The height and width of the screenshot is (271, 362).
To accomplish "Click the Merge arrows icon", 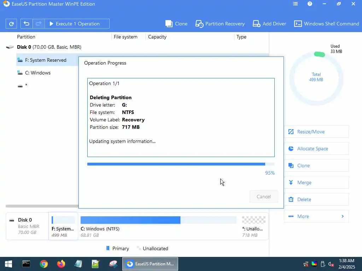I will (x=291, y=182).
